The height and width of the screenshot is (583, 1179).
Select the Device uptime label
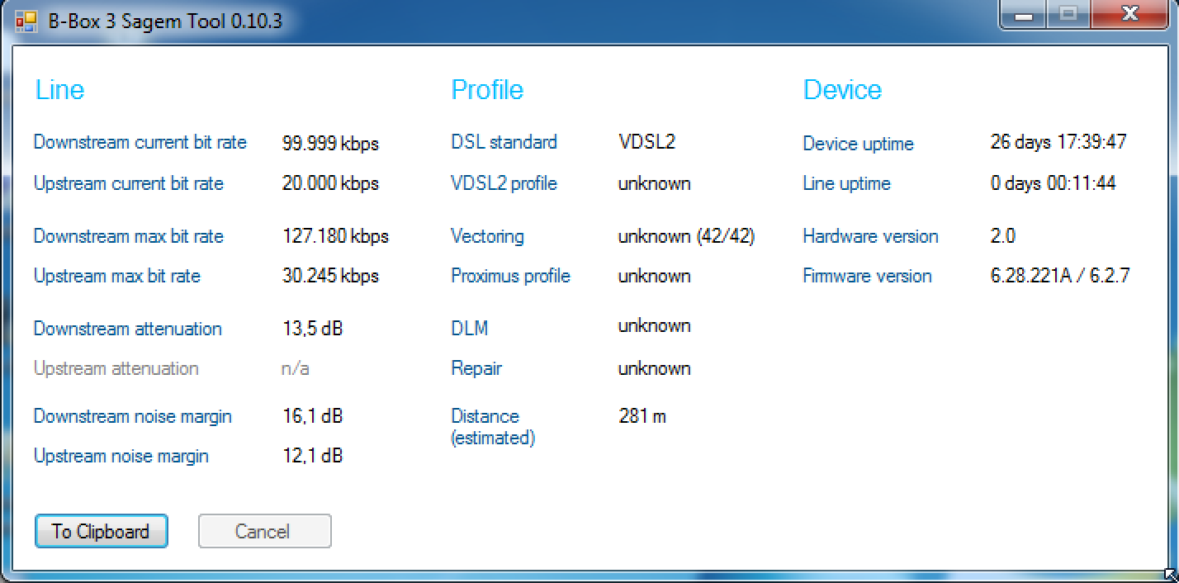[x=858, y=144]
